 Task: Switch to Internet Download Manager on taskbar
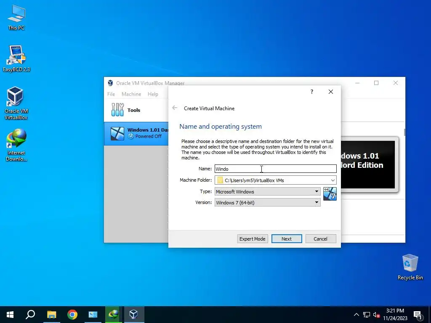(113, 315)
